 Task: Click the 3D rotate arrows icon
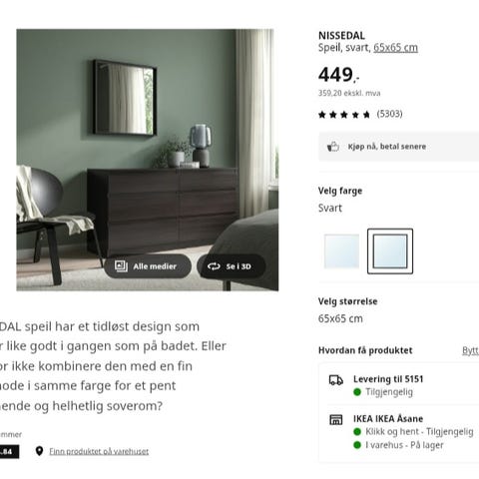[214, 266]
